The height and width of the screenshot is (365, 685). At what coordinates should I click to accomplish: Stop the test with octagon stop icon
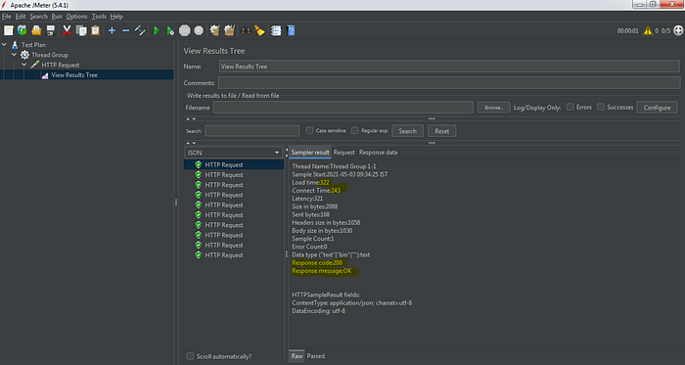[x=185, y=30]
